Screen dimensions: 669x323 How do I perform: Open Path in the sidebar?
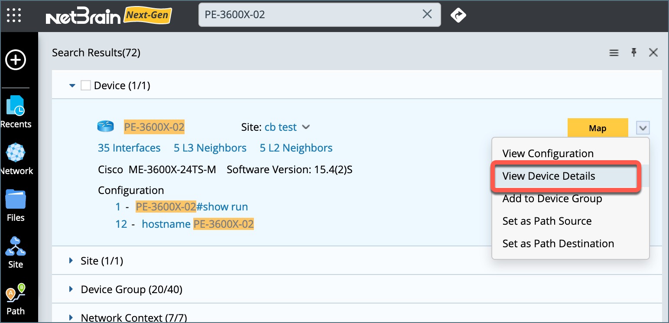[x=16, y=299]
